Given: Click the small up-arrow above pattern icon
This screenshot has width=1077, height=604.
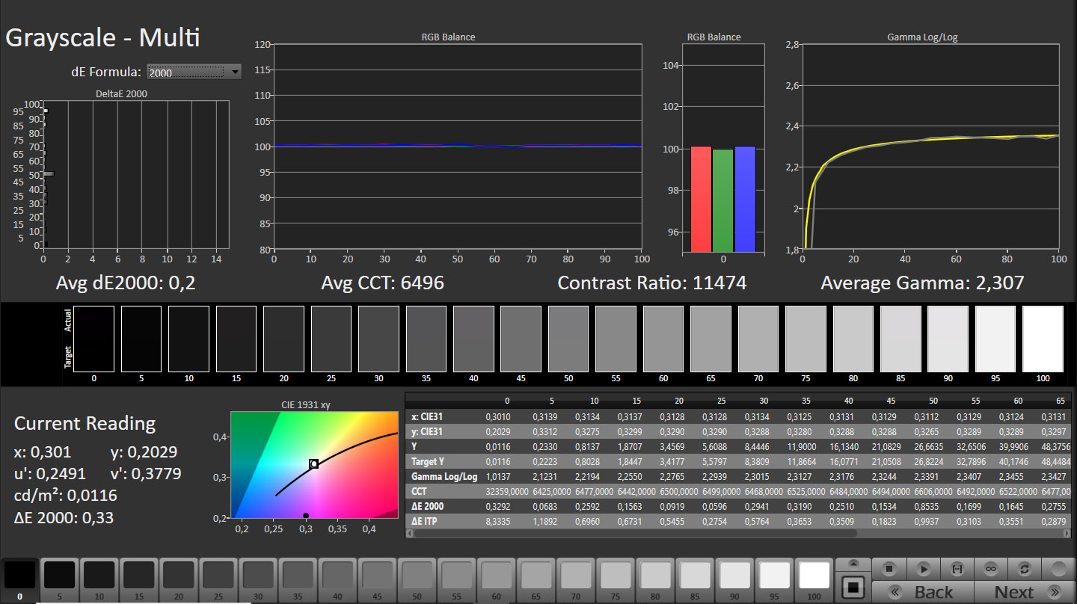Looking at the screenshot, I should point(853,564).
